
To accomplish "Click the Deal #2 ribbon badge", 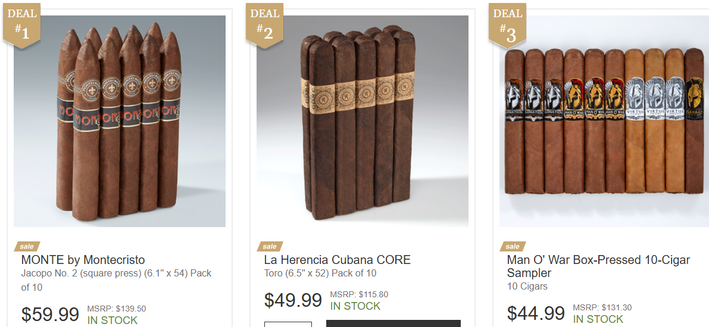I will pos(264,26).
